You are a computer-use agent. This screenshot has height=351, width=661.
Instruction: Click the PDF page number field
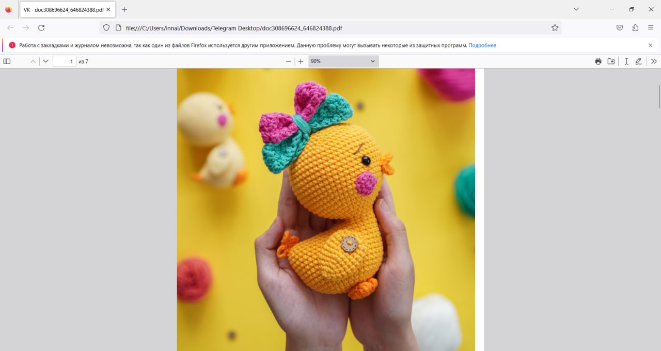tap(65, 61)
